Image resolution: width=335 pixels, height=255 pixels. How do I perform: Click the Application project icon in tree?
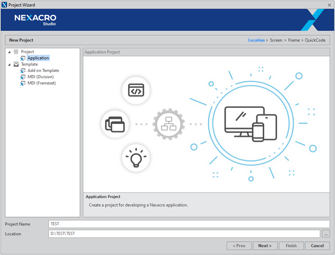click(x=23, y=58)
